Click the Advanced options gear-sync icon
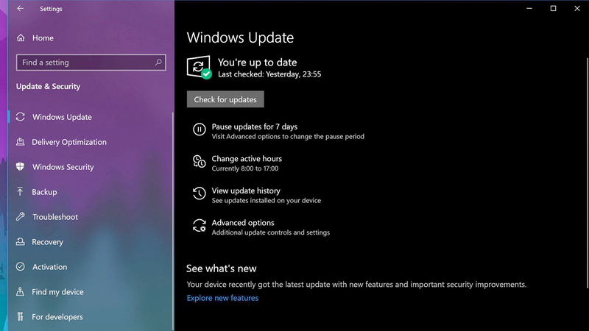The height and width of the screenshot is (331, 589). pyautogui.click(x=199, y=227)
